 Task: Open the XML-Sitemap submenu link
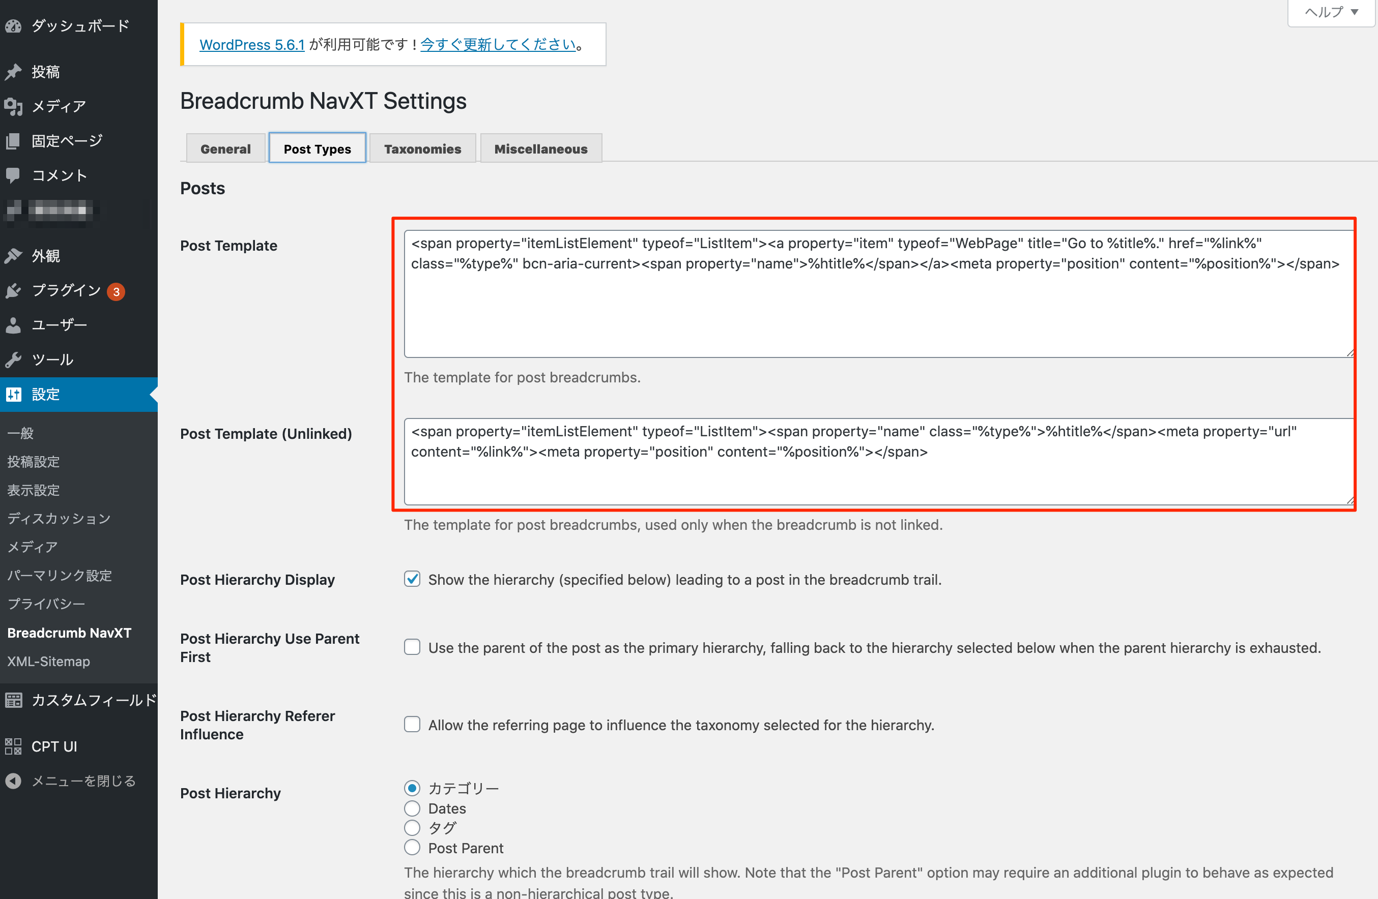click(49, 661)
